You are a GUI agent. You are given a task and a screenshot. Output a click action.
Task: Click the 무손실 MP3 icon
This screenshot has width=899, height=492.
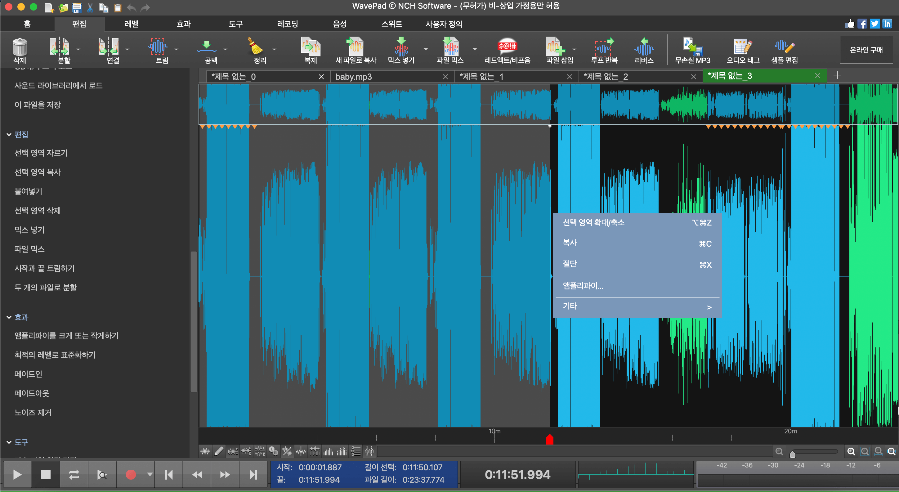(x=692, y=47)
